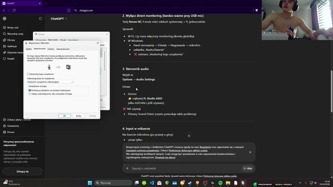The width and height of the screenshot is (333, 187).
Task: Click the ChatGPT logo icon in sidebar
Action: (x=4, y=18)
